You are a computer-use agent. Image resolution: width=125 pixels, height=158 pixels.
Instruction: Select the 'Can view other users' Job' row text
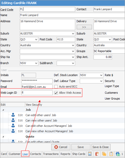pyautogui.click(x=41, y=120)
